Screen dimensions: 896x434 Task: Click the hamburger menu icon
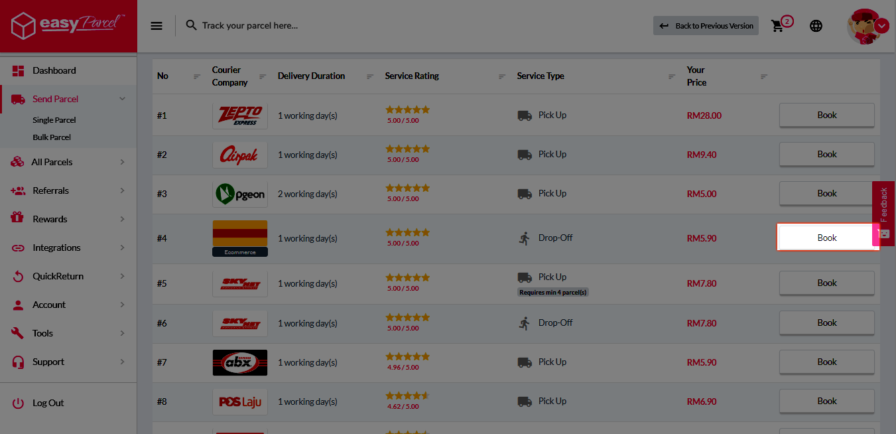click(157, 26)
